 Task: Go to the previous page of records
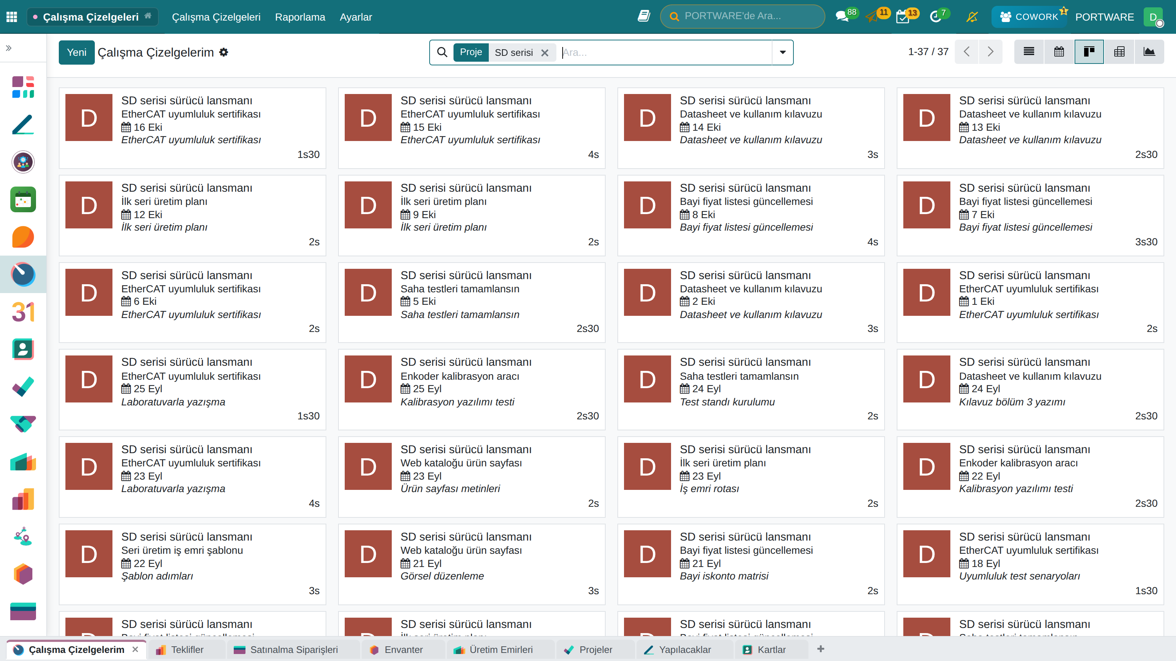(x=967, y=51)
